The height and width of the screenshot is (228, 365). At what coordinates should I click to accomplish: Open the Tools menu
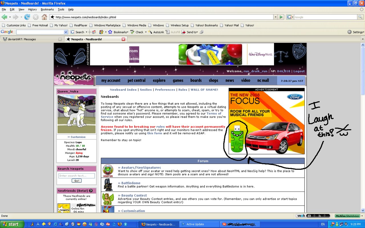click(x=61, y=9)
